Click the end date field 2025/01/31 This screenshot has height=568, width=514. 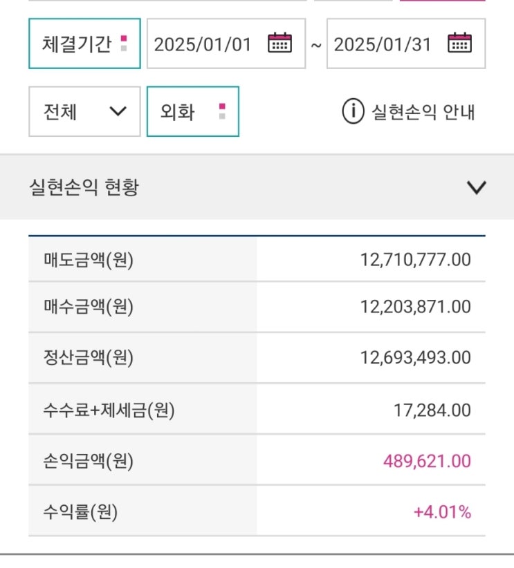click(x=382, y=44)
